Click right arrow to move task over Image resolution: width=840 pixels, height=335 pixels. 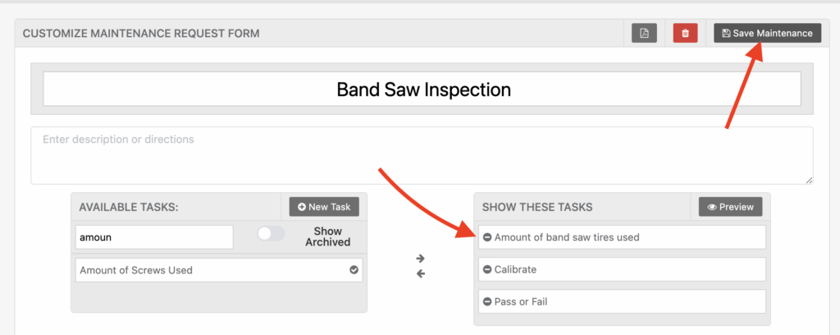[x=421, y=258]
